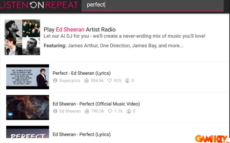Click the repeat count icon beside 594.9k

87,81
